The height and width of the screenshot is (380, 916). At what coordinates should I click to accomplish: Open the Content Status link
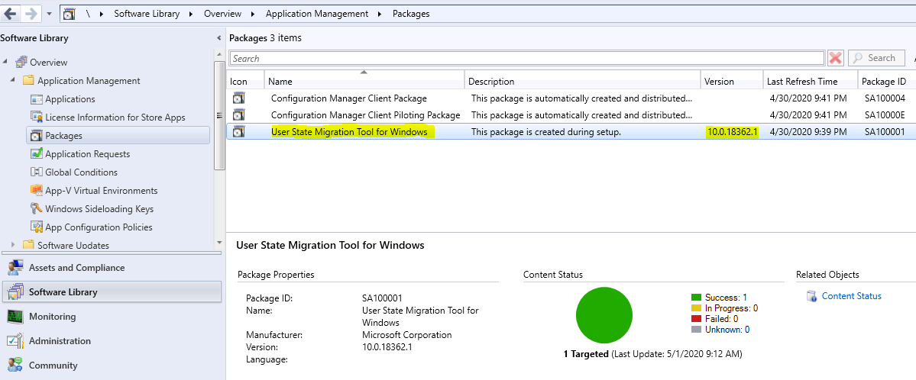point(851,296)
